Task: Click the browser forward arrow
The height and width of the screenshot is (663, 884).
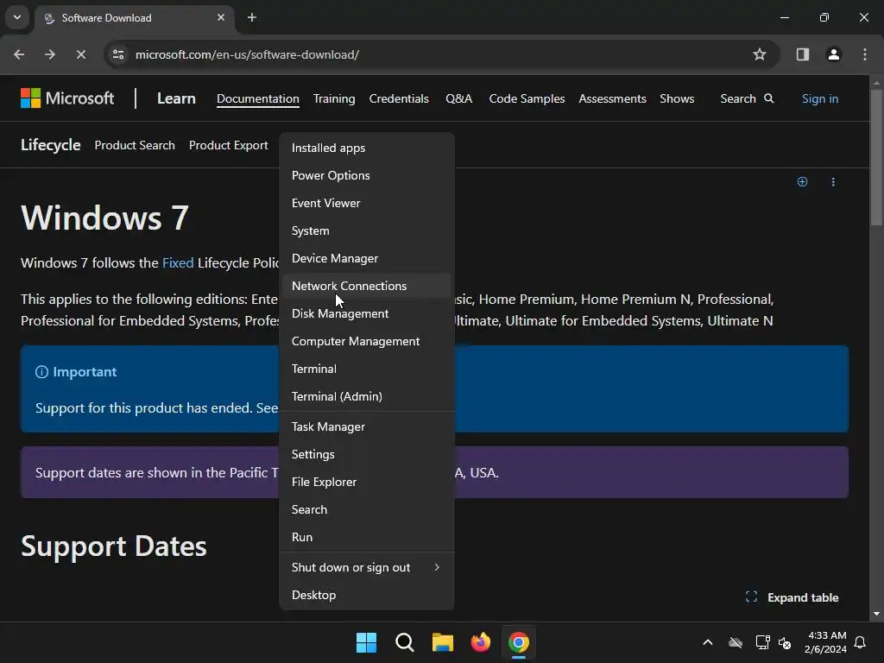Action: [50, 54]
